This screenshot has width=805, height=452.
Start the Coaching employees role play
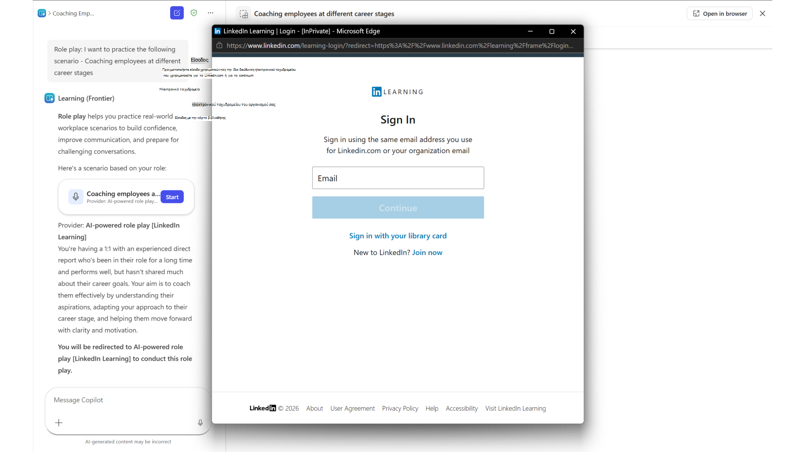(x=172, y=197)
